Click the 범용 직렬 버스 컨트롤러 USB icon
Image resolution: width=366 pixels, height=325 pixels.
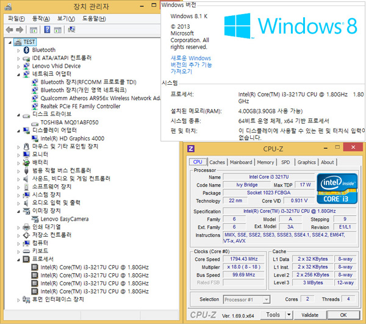(26, 171)
